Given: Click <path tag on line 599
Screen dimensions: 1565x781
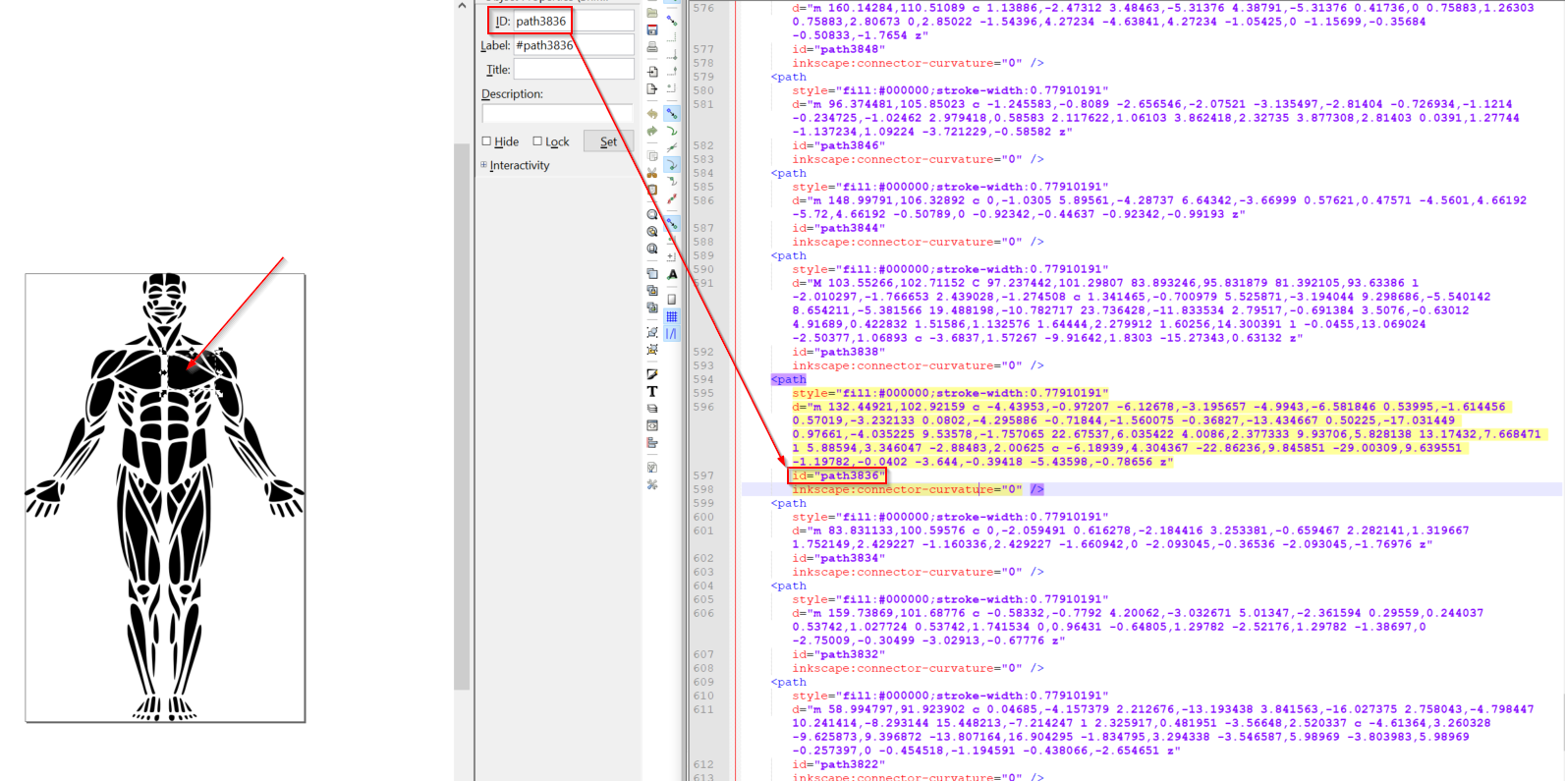Looking at the screenshot, I should click(x=788, y=503).
